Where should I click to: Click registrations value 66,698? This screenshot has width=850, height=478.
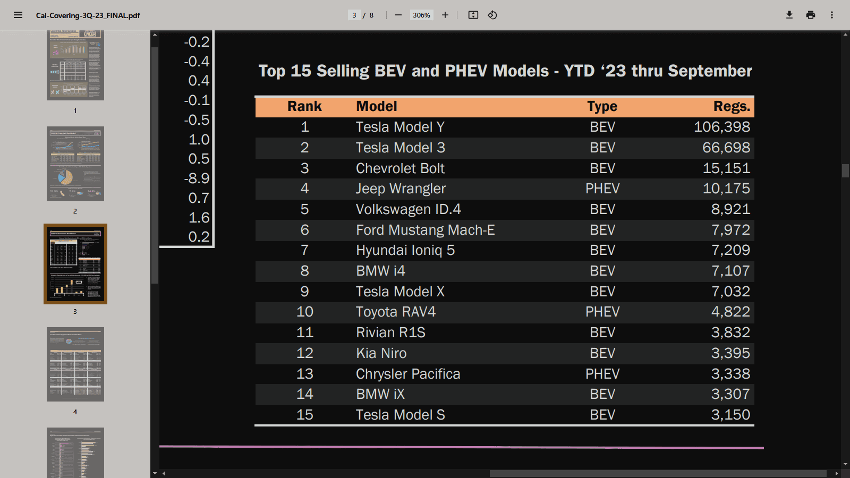click(726, 148)
